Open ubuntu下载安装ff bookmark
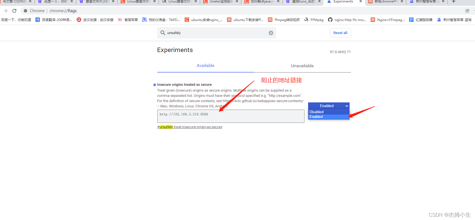This screenshot has height=220, width=475. [245, 20]
